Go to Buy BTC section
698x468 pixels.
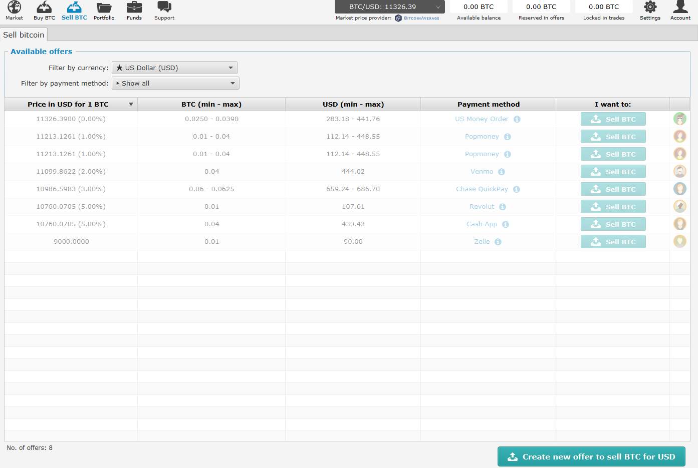tap(44, 11)
